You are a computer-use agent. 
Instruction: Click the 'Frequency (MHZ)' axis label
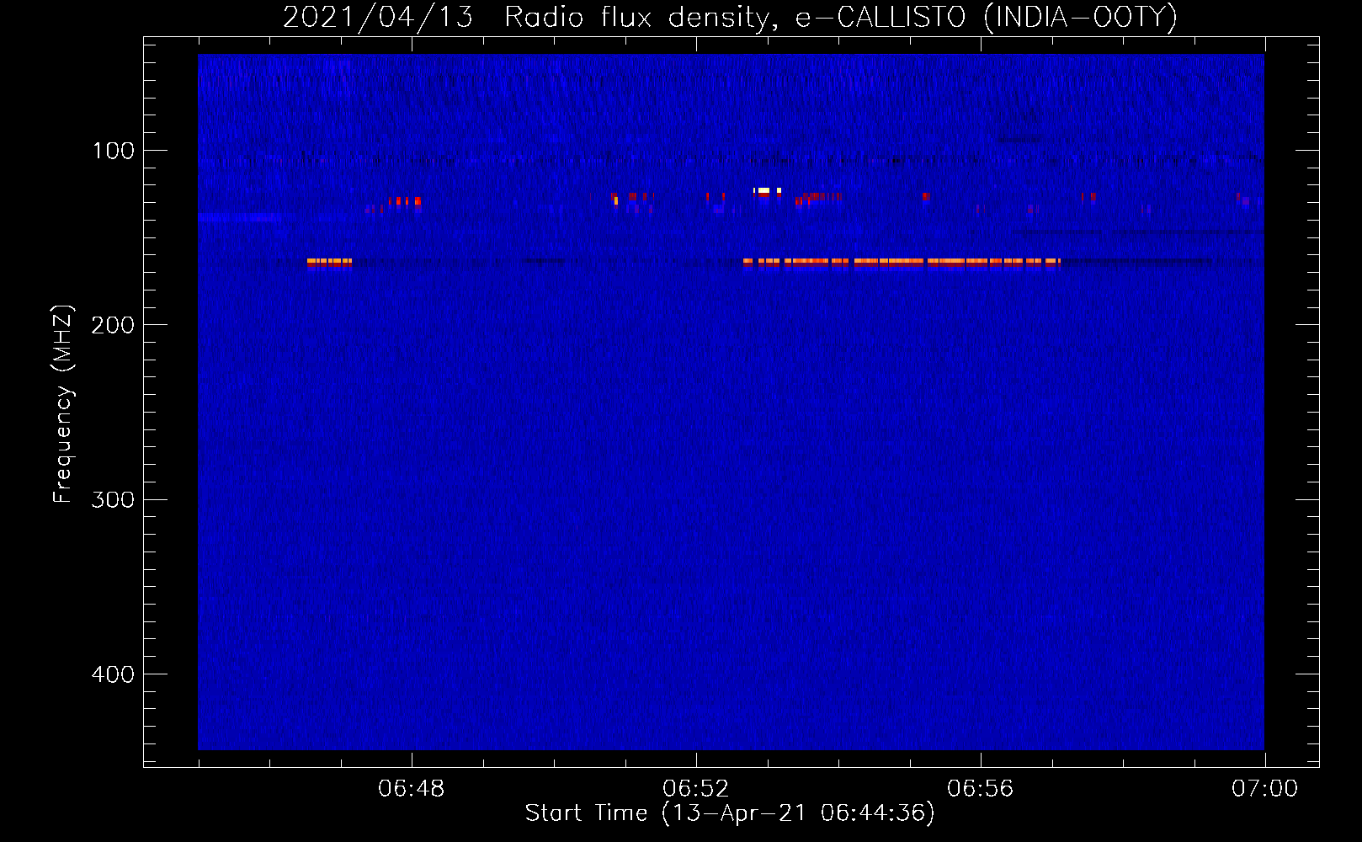63,404
